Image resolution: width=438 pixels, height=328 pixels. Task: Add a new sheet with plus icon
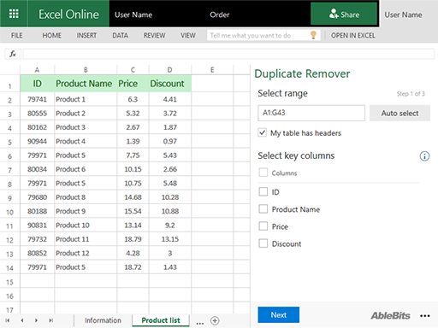point(215,320)
